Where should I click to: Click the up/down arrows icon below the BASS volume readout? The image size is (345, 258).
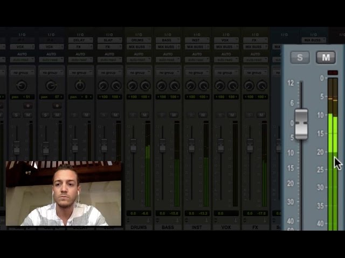tap(157, 220)
